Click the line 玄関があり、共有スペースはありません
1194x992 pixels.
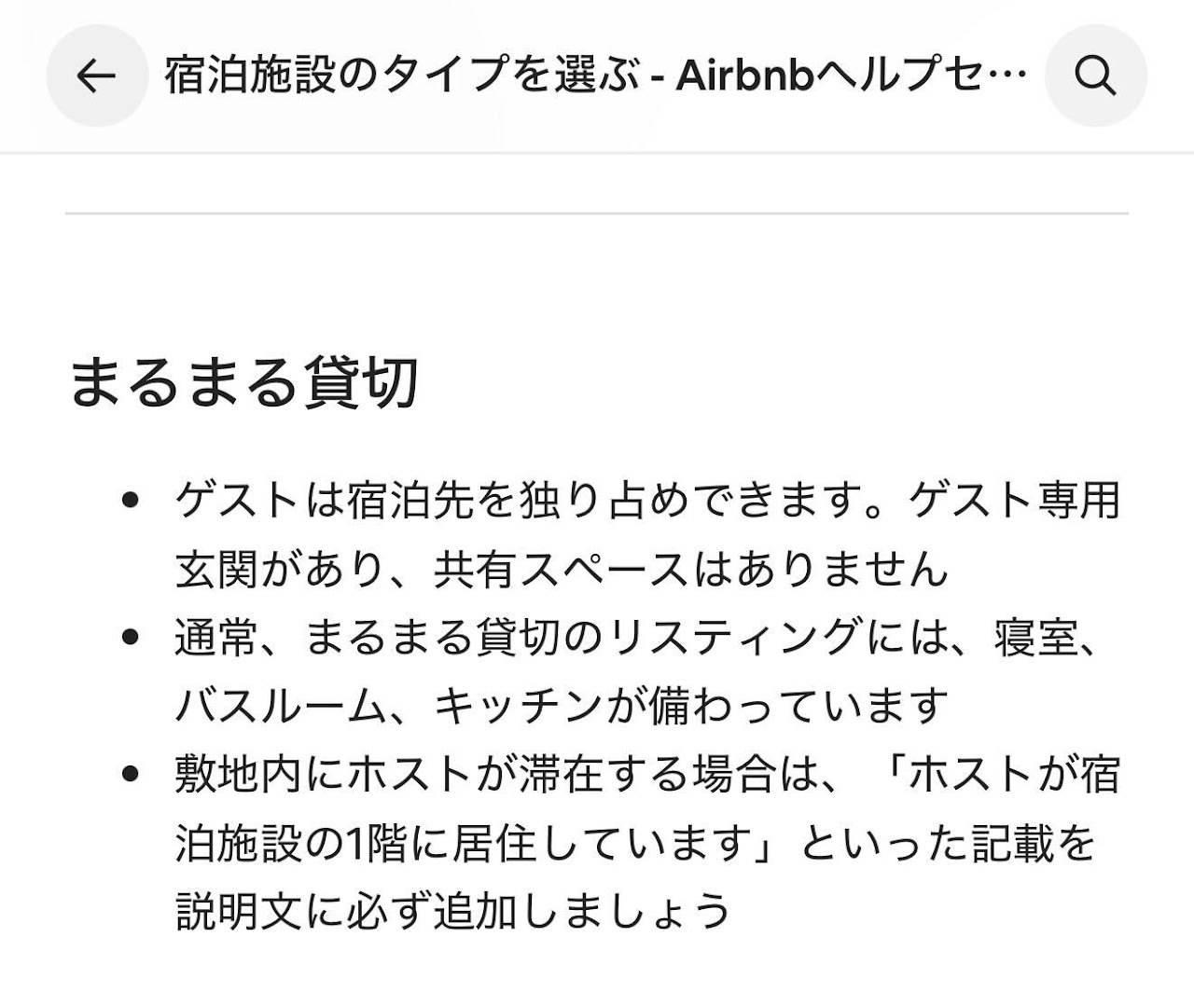(x=562, y=570)
